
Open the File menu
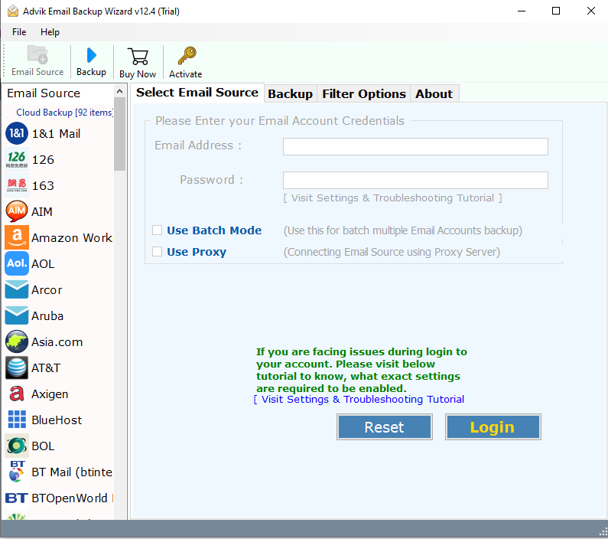coord(19,32)
